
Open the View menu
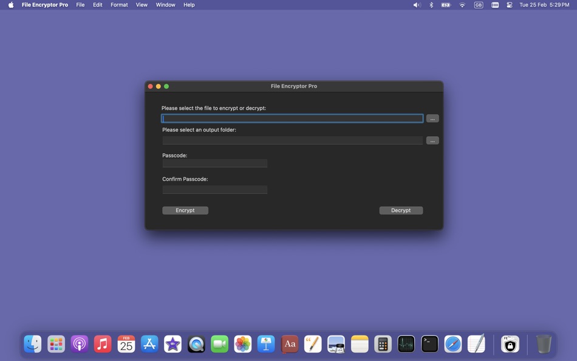[x=142, y=5]
